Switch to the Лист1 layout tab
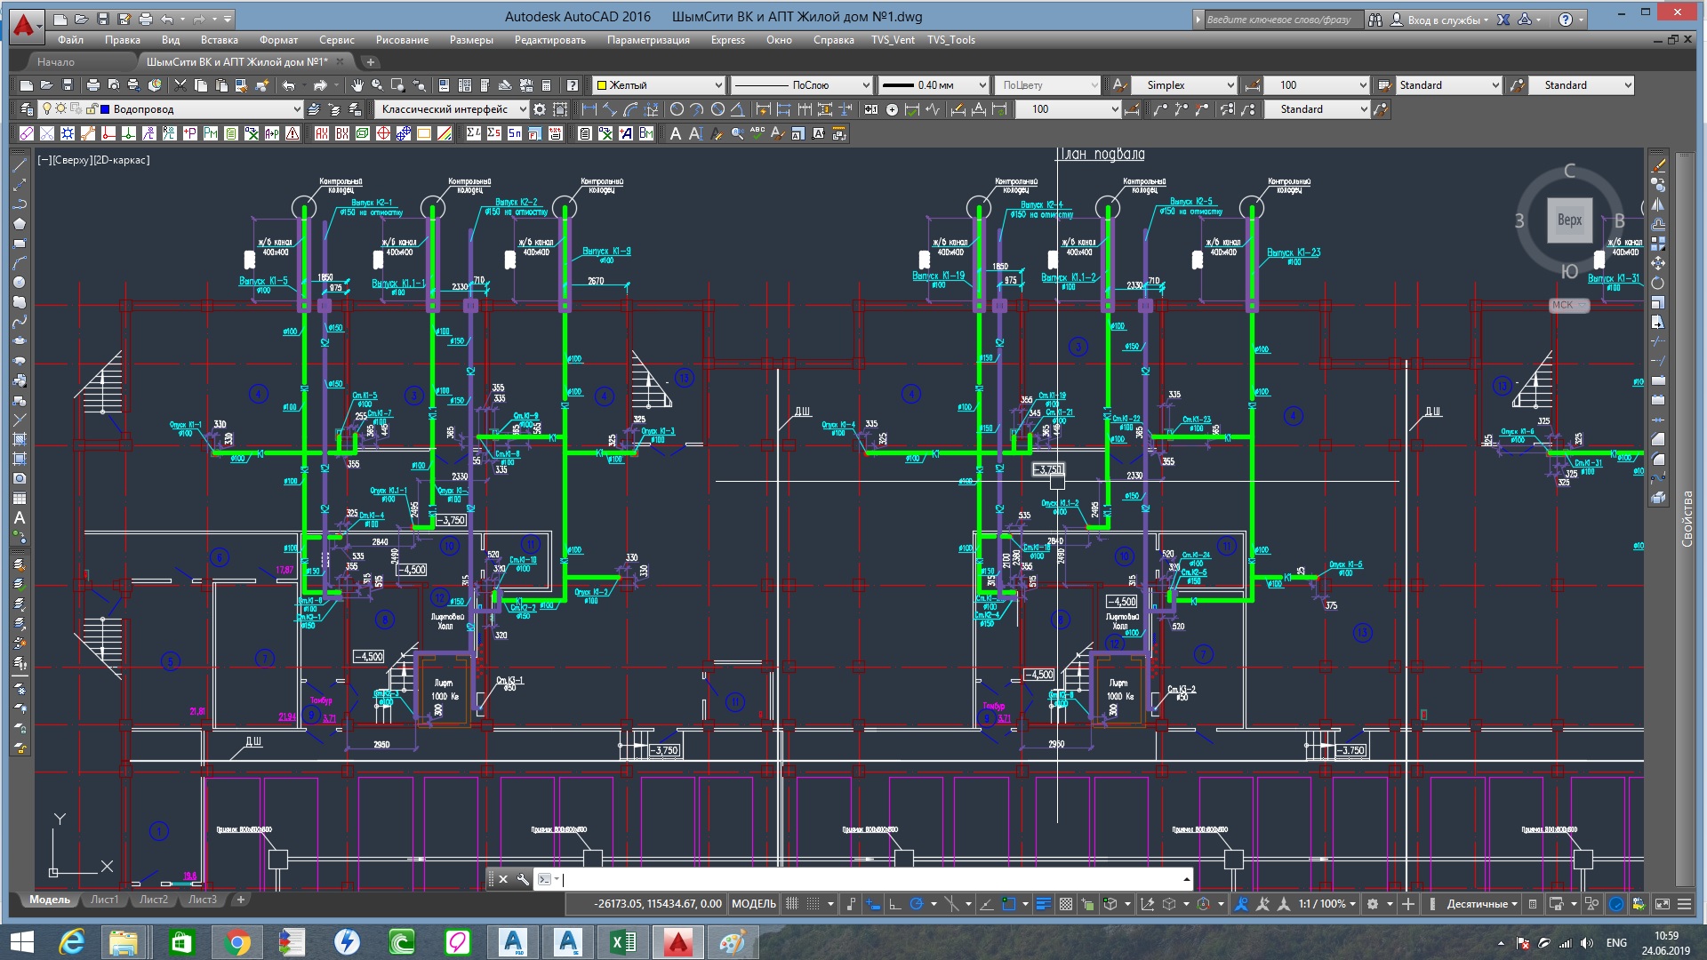The height and width of the screenshot is (960, 1707). (104, 900)
